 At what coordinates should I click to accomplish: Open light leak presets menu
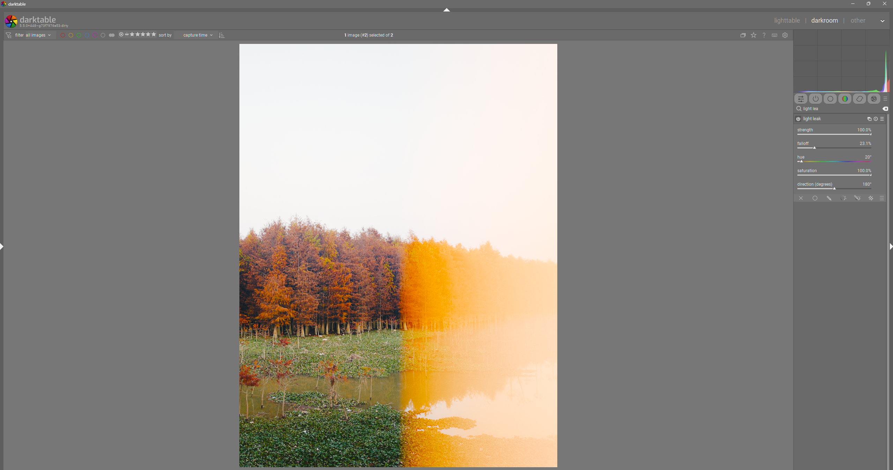pyautogui.click(x=882, y=119)
